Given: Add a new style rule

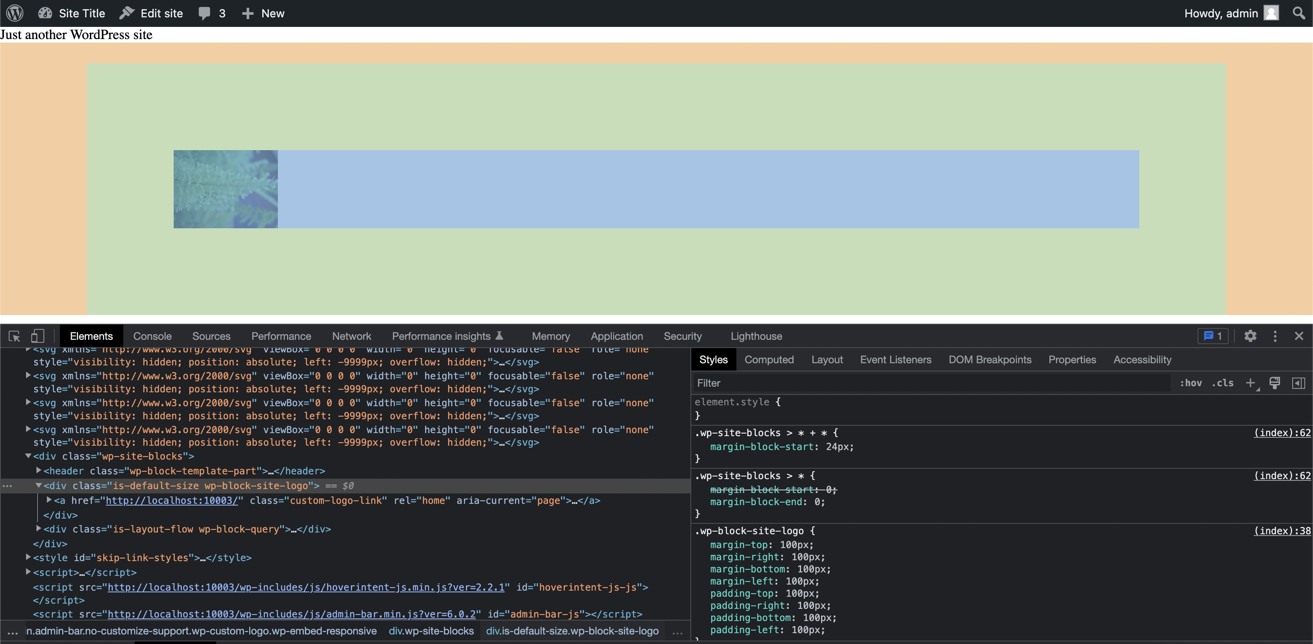Looking at the screenshot, I should click(1251, 383).
